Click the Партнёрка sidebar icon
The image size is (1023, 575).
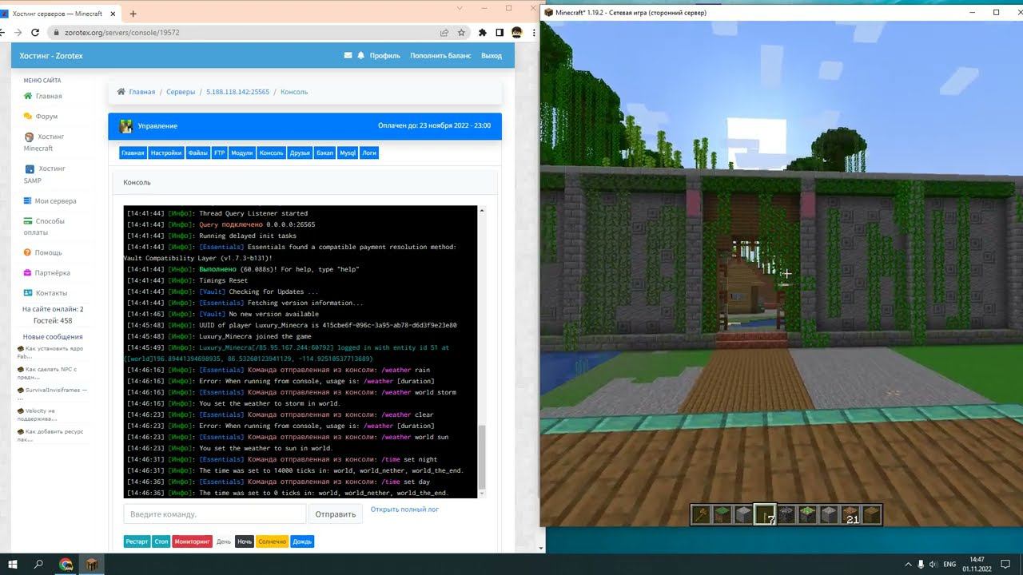point(28,273)
